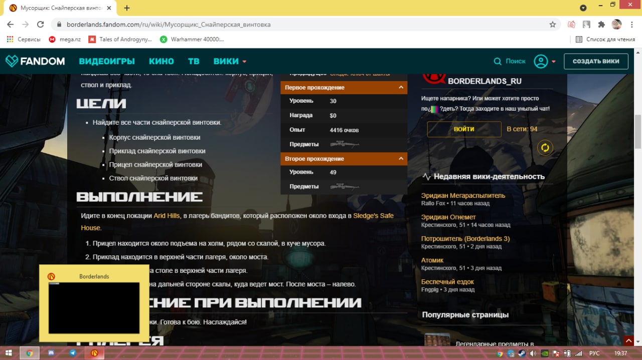642x360 pixels.
Task: Open the Беспечный ездок link
Action: coord(448,281)
